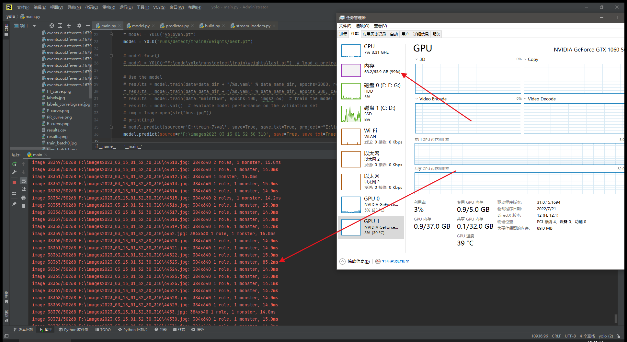Select GPU 0 panel in Task Manager sidebar

tap(371, 204)
